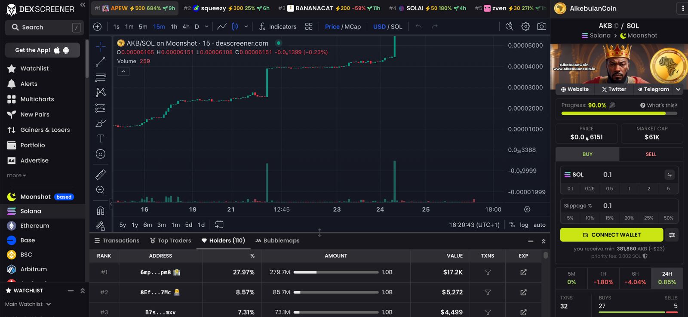Screen dimensions: 688x317
Task: Switch the chart to MCap view
Action: coord(353,27)
